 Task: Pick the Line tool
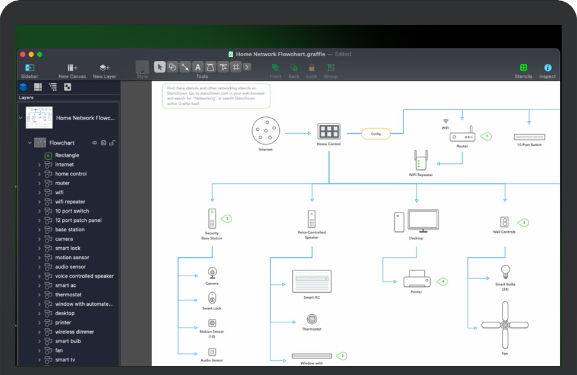(185, 67)
